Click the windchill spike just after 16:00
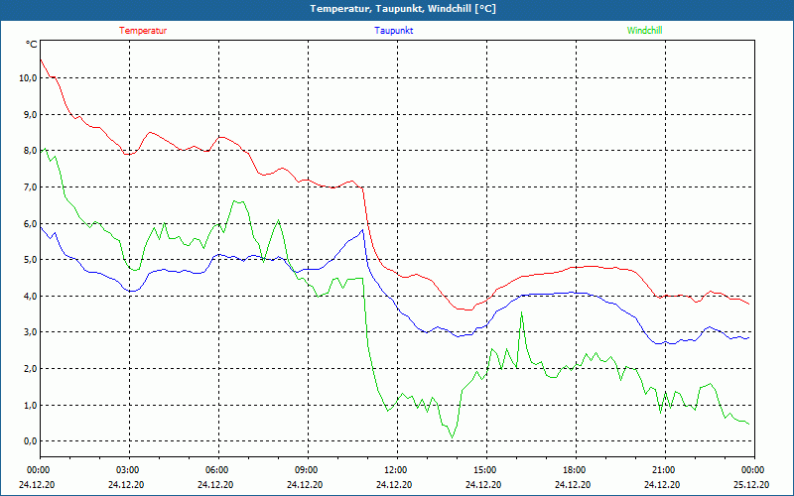This screenshot has height=496, width=794. 522,312
